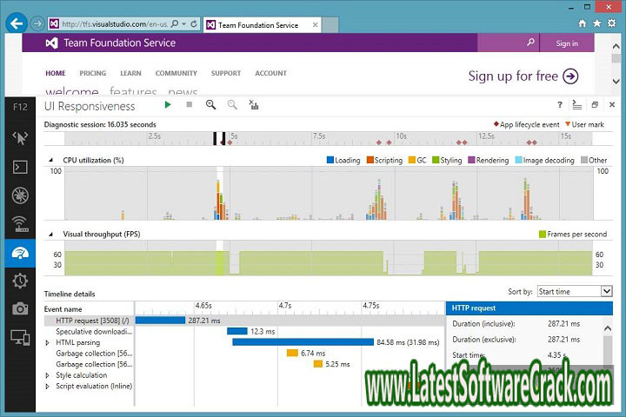The height and width of the screenshot is (417, 626).
Task: Go to the ACCOUNT menu item
Action: [x=270, y=73]
